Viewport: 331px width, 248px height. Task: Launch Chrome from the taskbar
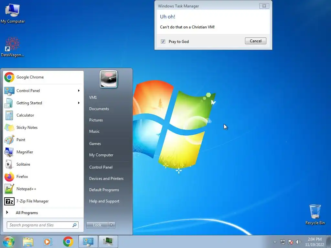pyautogui.click(x=68, y=242)
